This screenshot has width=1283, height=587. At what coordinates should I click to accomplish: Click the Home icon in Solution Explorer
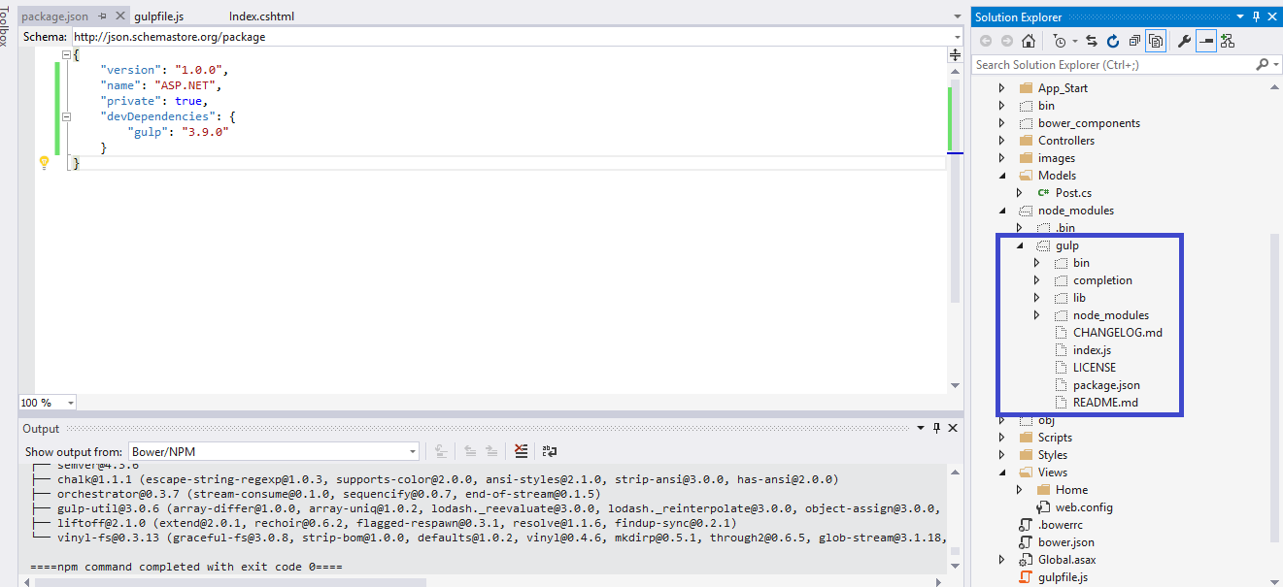tap(1029, 41)
